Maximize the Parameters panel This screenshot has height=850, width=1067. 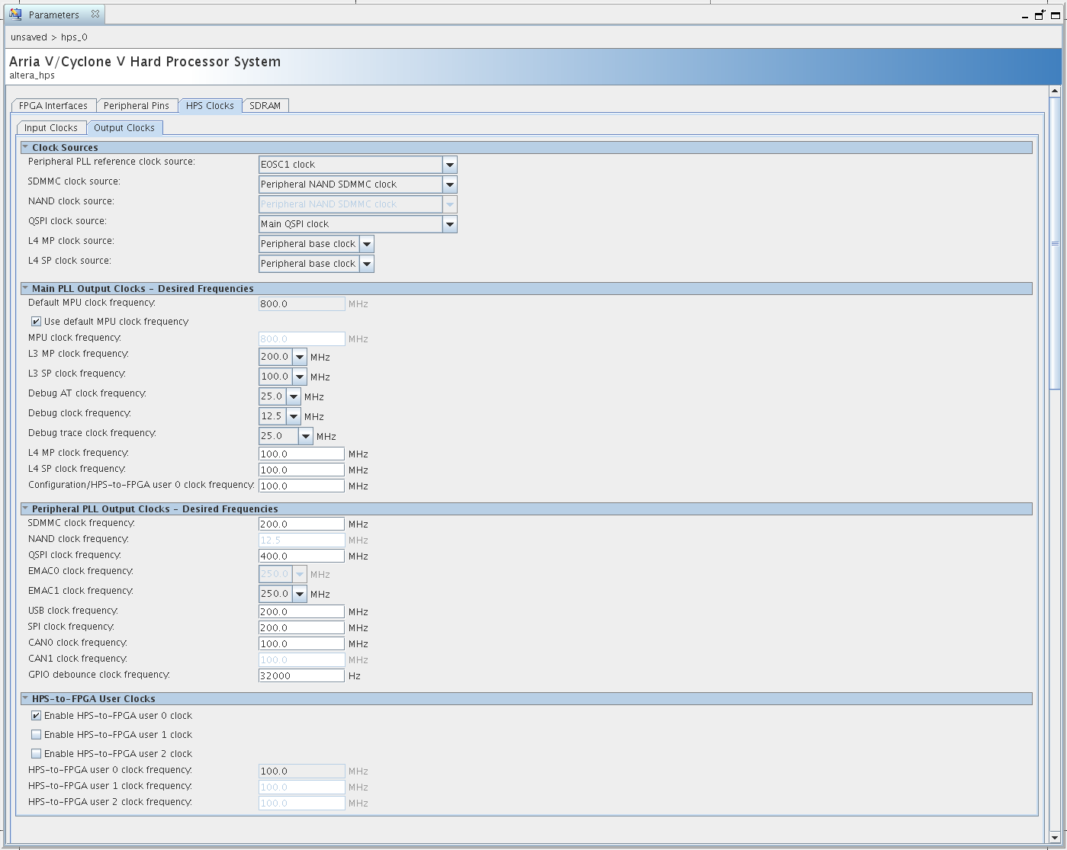(x=1056, y=14)
